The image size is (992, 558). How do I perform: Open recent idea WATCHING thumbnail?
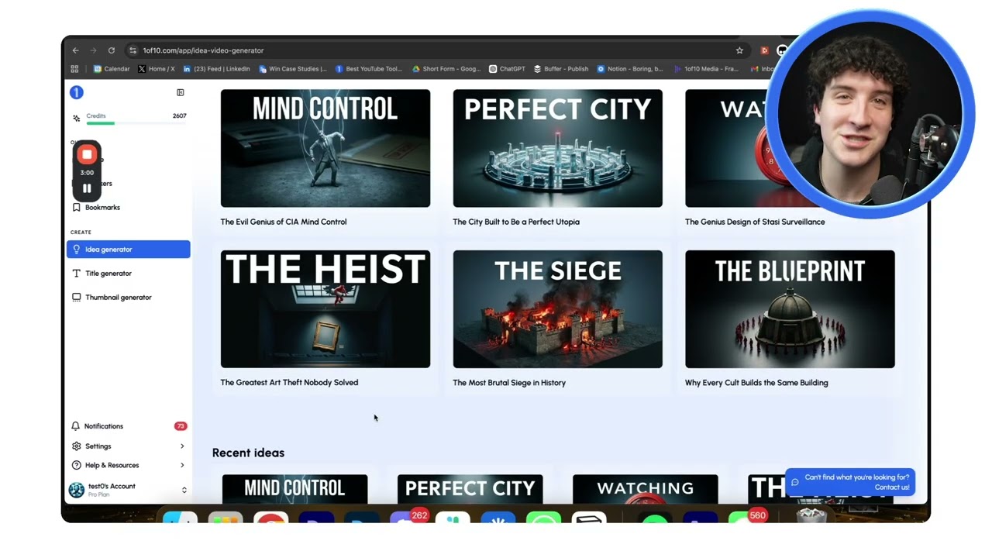645,489
